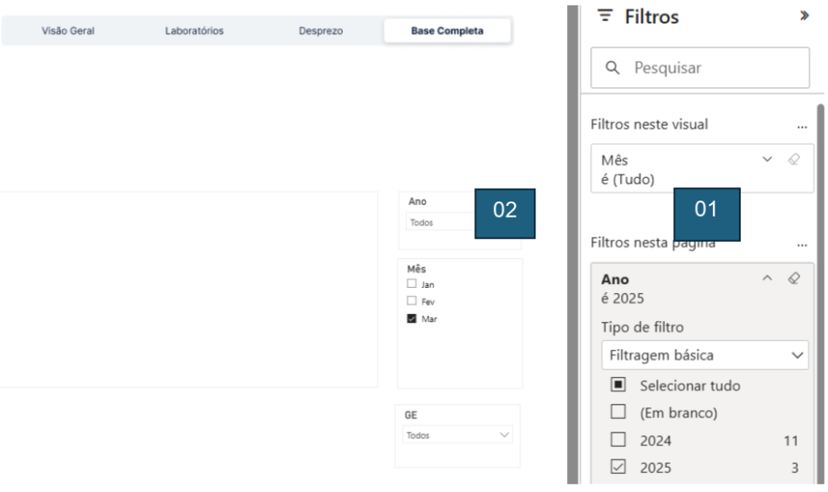Collapse the Filtros pane with double chevron
The height and width of the screenshot is (492, 828).
coord(804,16)
